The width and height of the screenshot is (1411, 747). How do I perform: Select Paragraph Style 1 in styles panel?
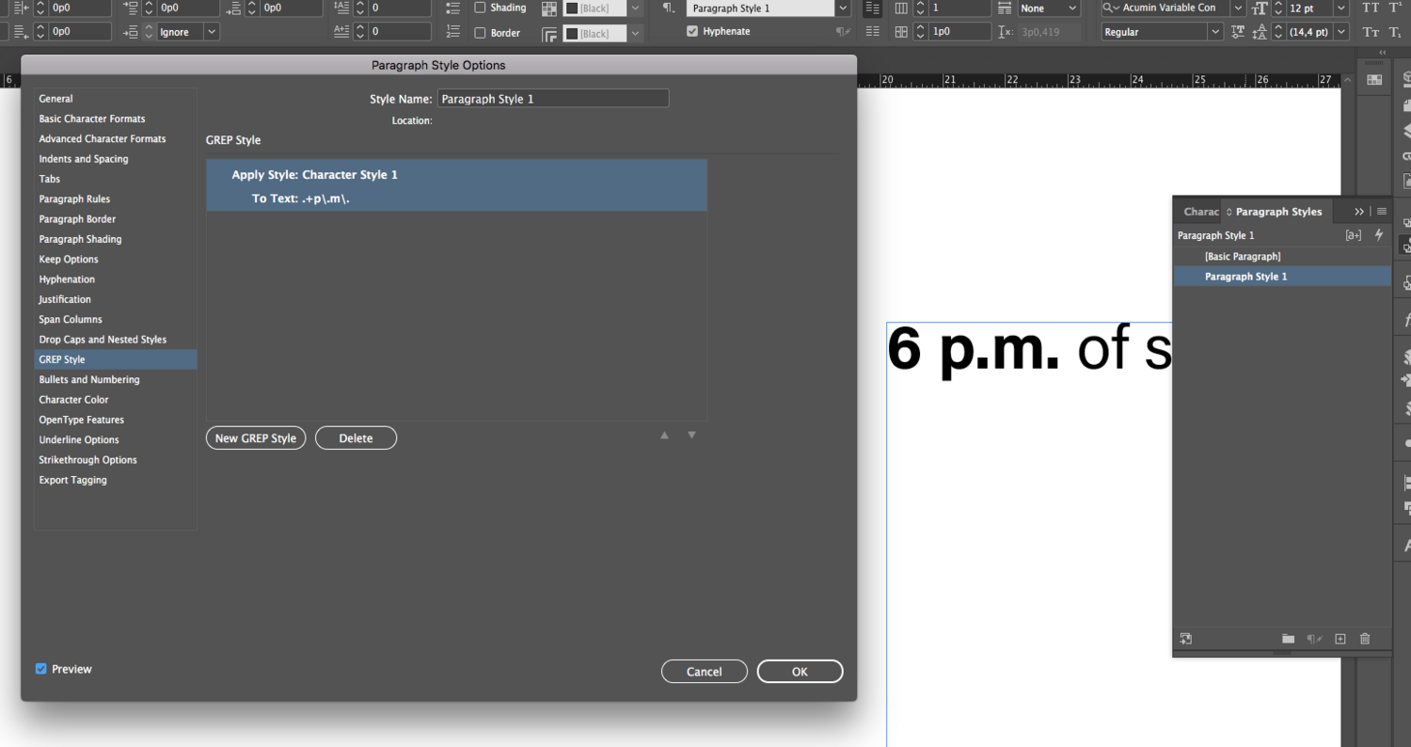point(1282,277)
